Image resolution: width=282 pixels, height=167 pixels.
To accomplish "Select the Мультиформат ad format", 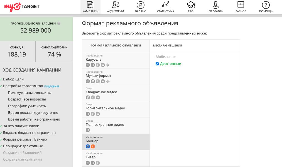I will tap(99, 76).
